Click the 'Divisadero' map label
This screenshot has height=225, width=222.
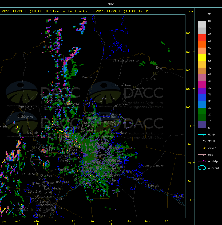pyautogui.click(x=119, y=133)
